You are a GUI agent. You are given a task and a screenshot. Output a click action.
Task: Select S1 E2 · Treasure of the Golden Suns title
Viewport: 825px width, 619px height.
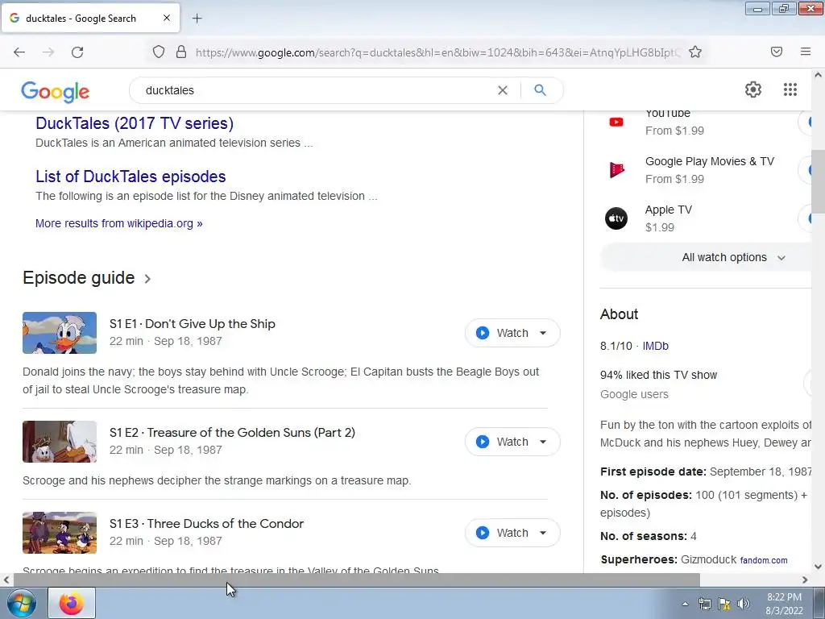tap(233, 433)
